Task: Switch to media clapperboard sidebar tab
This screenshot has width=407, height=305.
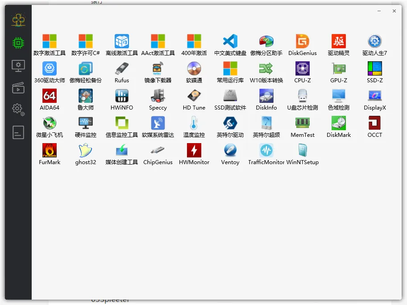Action: 18,88
